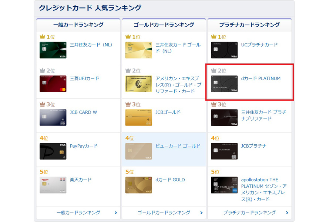Open アメリカン・エキスプレス ゴールド・プリファード link

[178, 85]
